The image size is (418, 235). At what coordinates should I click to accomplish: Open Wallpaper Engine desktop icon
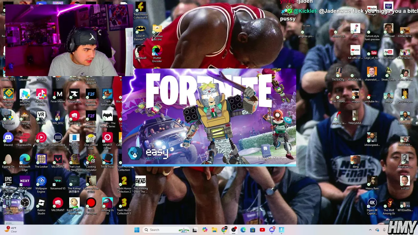pos(41,184)
